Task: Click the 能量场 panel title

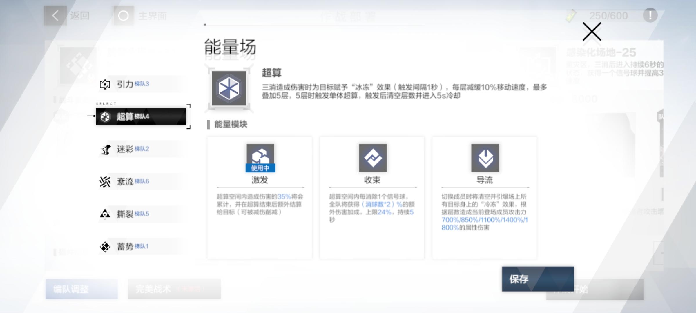Action: click(x=230, y=47)
